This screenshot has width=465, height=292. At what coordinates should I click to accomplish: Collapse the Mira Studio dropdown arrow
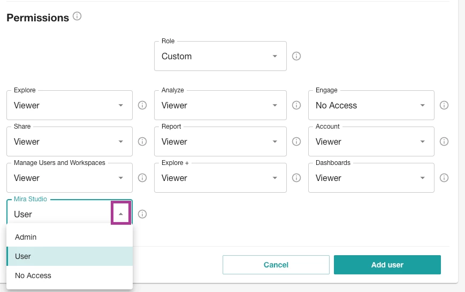coord(121,214)
